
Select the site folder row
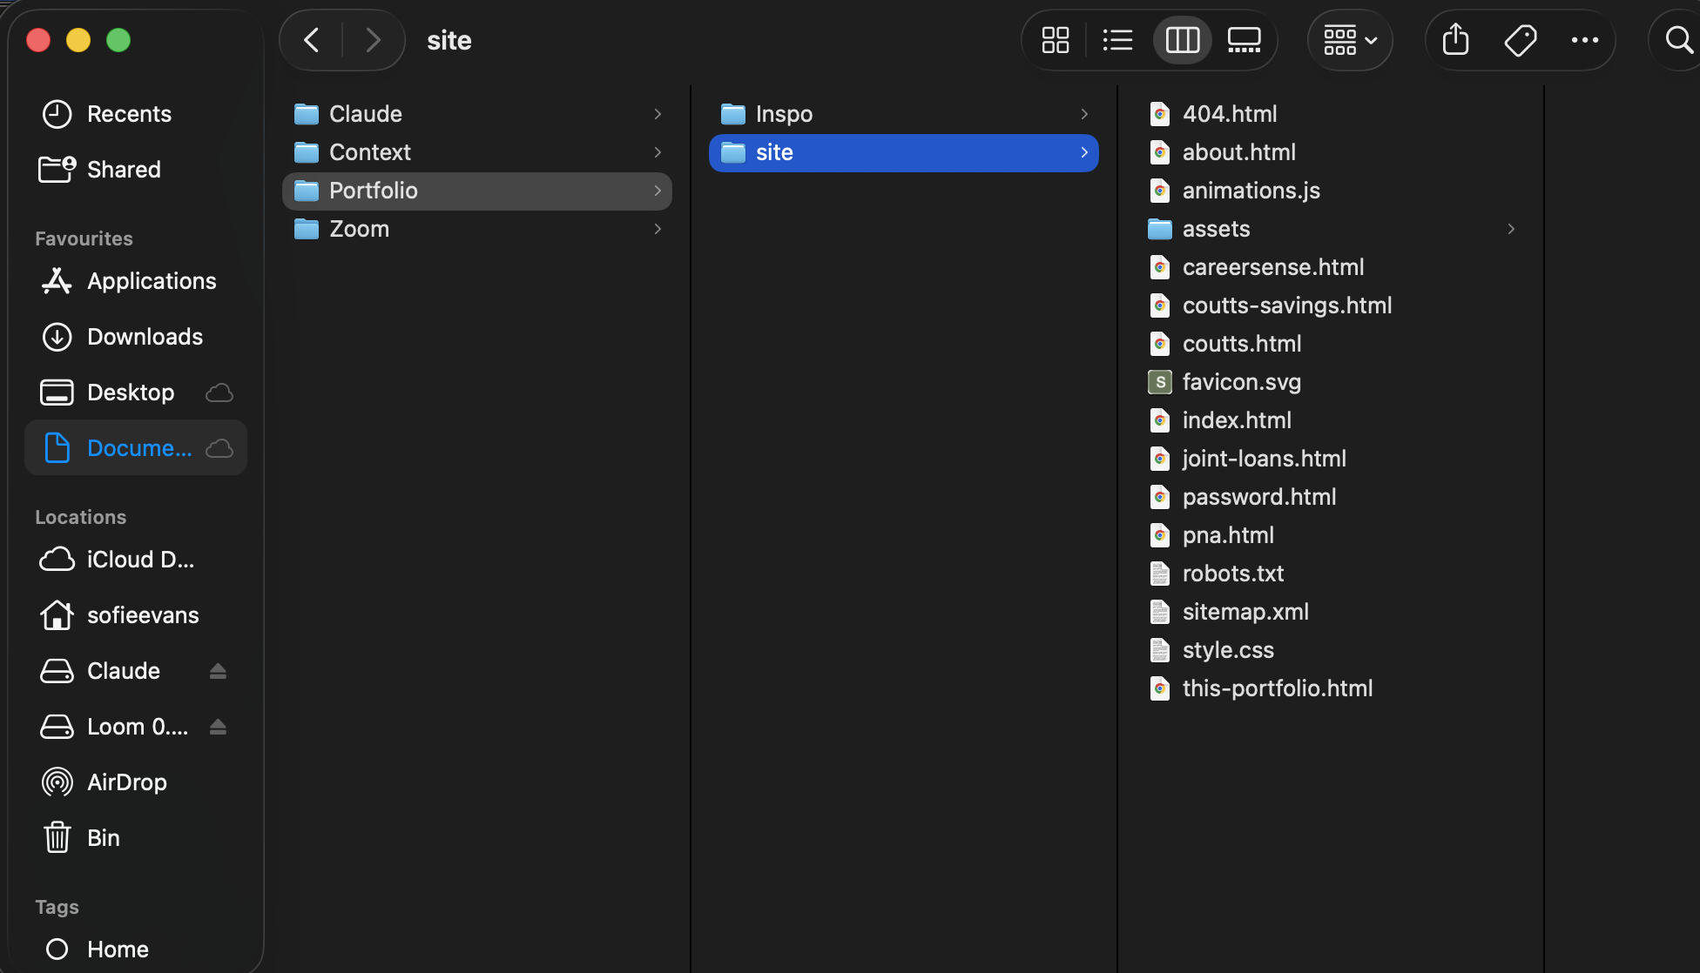tap(903, 152)
